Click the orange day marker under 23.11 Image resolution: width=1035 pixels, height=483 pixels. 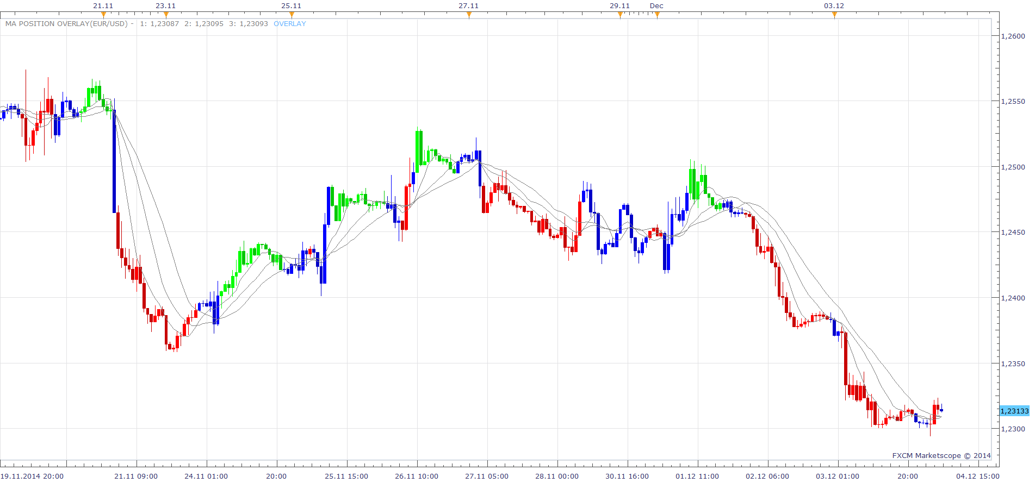[x=166, y=15]
